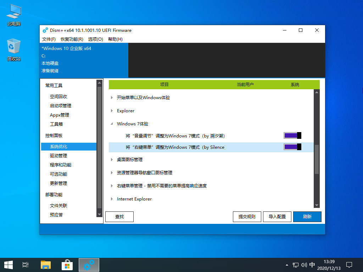Toggle 音量调节 Windows 7 模式 switch
Image resolution: width=363 pixels, height=272 pixels.
(x=291, y=135)
